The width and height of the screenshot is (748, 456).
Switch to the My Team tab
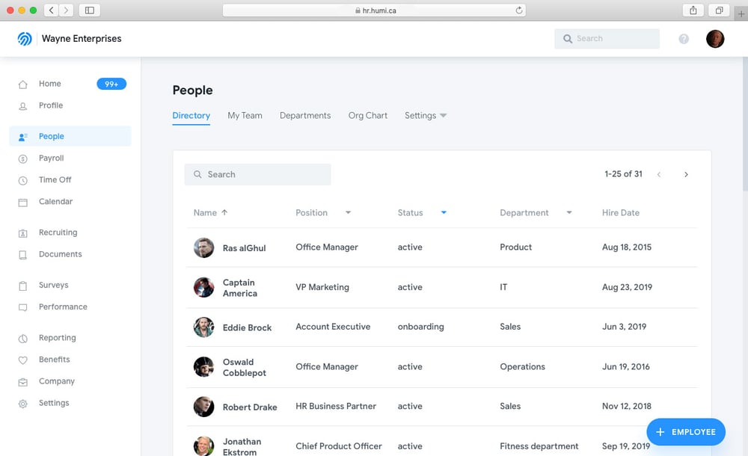click(x=245, y=115)
